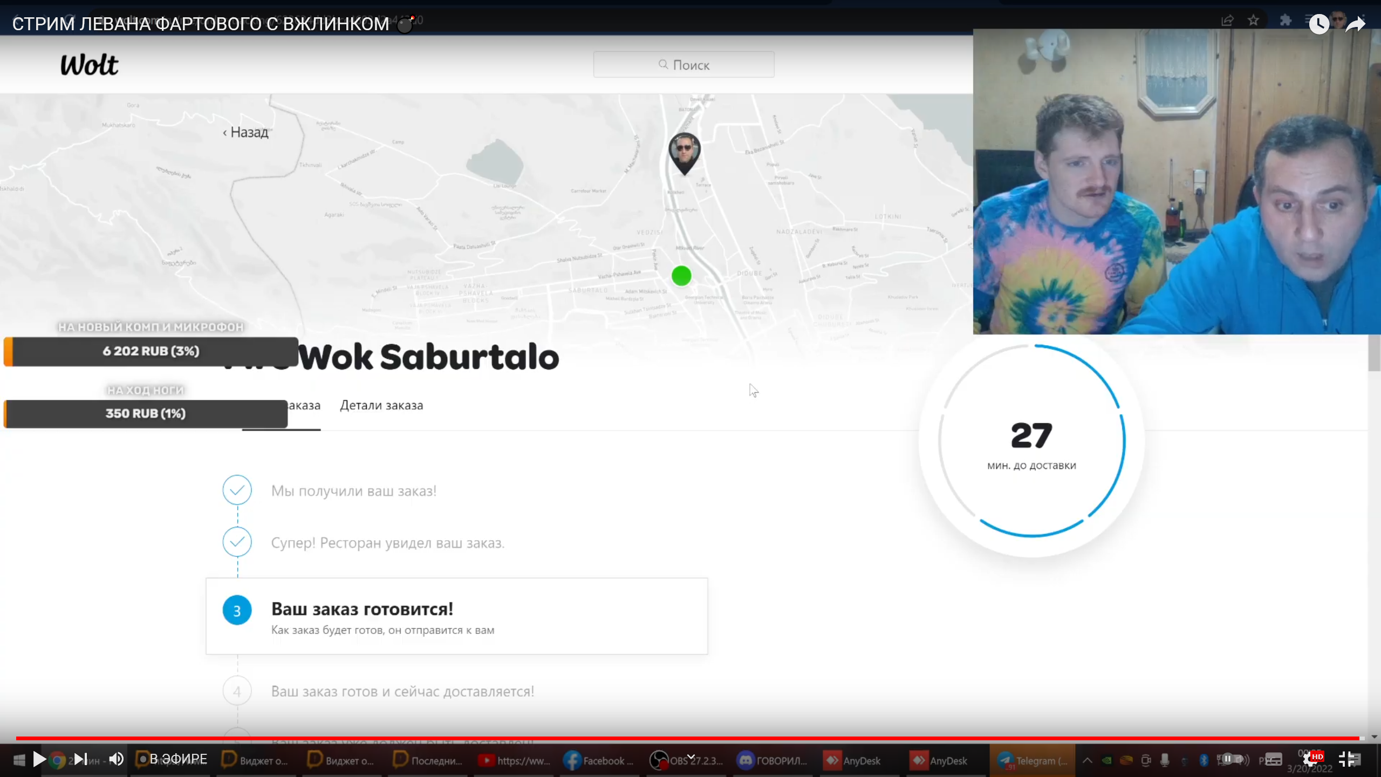The height and width of the screenshot is (777, 1381).
Task: Open the Chrome extensions puzzle icon
Action: click(1286, 21)
